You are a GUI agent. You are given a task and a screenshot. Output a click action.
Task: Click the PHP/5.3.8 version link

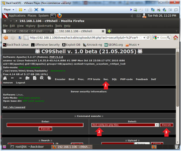[56, 57]
